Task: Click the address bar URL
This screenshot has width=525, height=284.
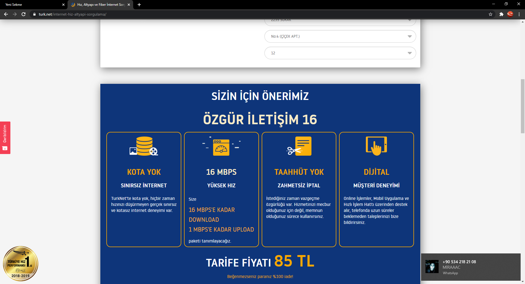Action: pyautogui.click(x=72, y=14)
